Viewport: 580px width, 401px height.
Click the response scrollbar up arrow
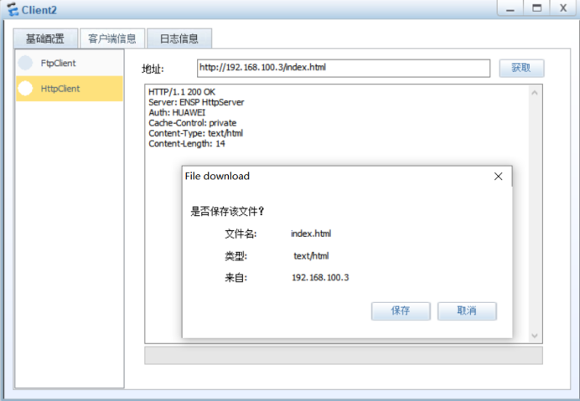coord(535,93)
